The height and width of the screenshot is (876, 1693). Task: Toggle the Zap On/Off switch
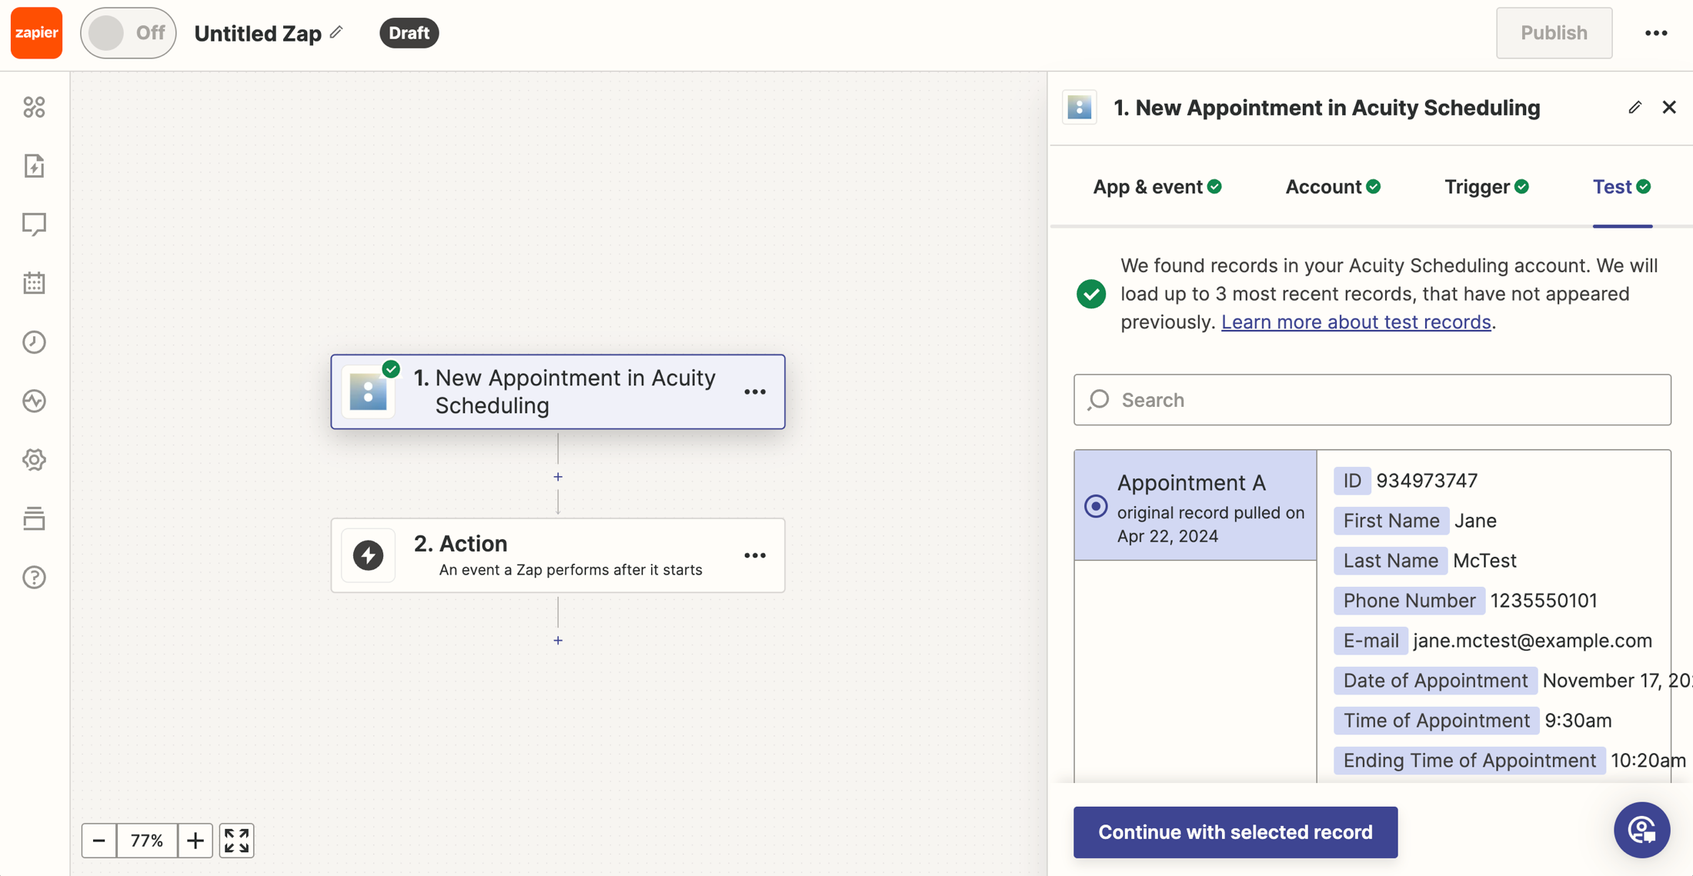point(128,33)
